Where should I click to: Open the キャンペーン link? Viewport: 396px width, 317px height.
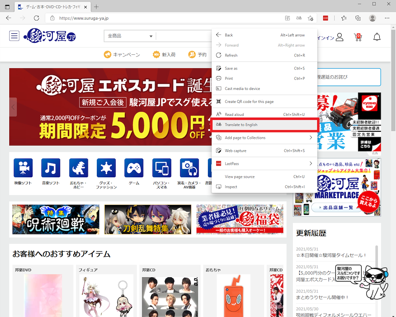[122, 54]
